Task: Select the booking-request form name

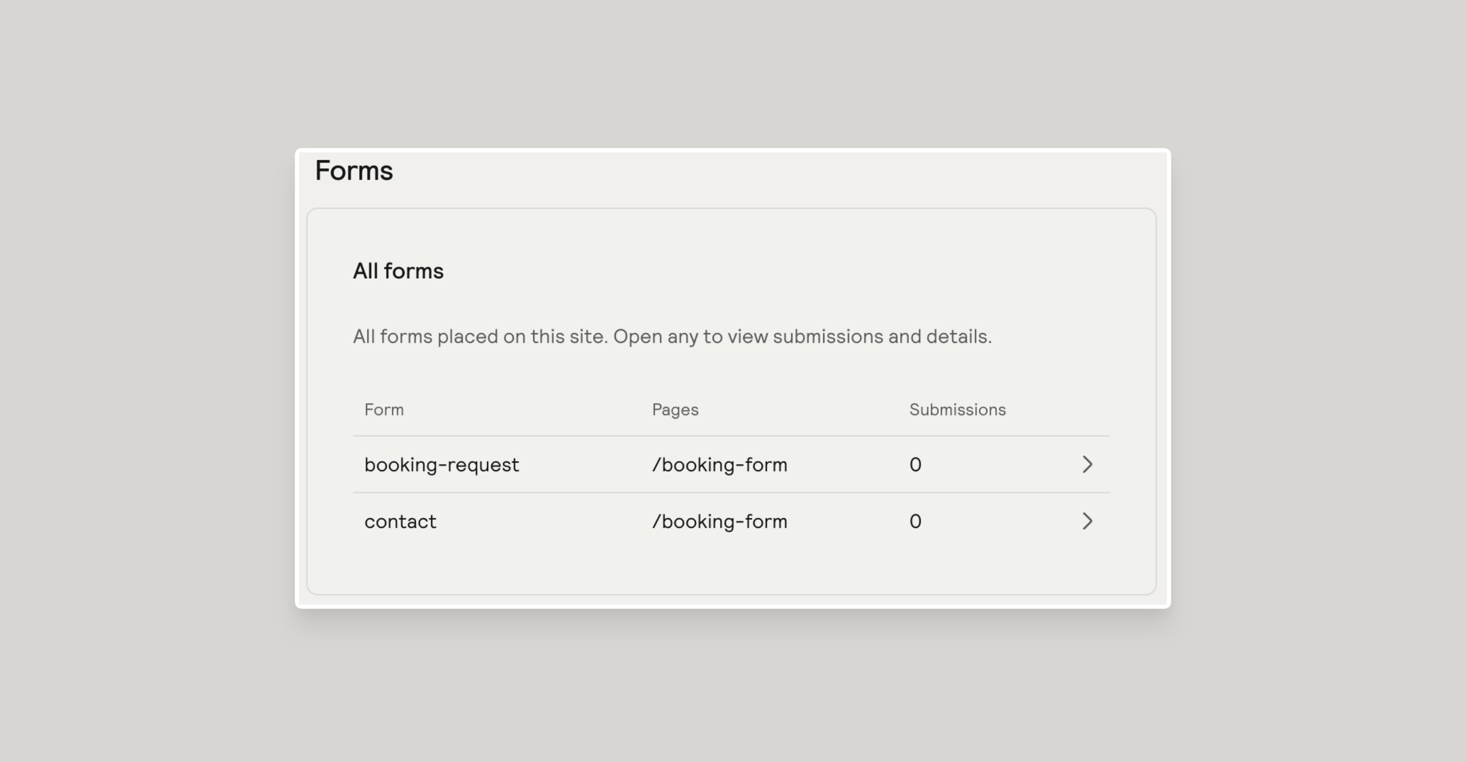Action: tap(442, 464)
